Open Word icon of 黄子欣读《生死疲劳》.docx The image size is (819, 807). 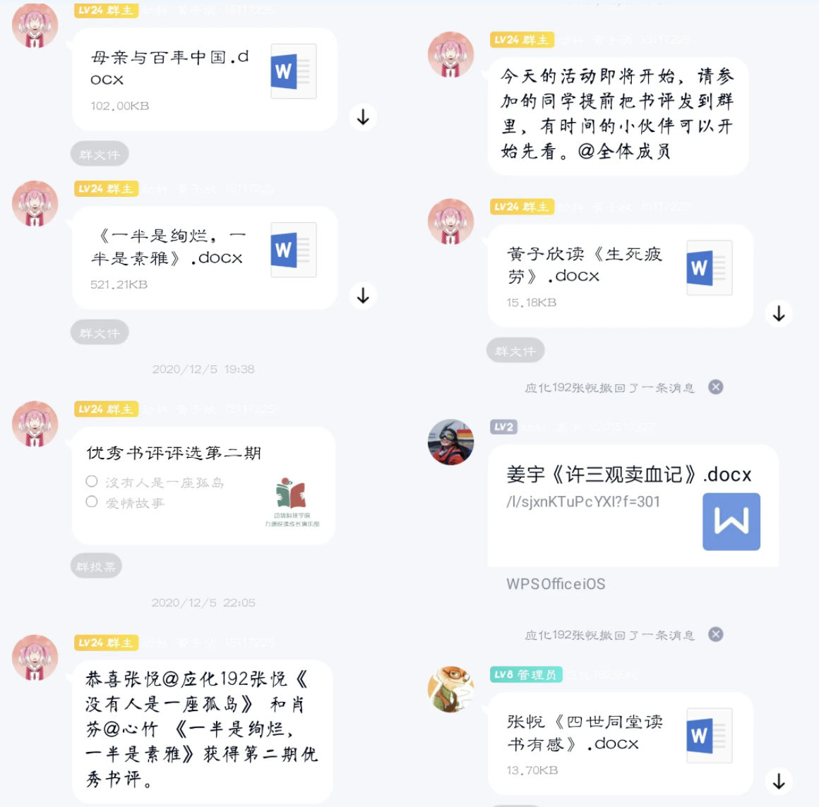click(x=710, y=268)
